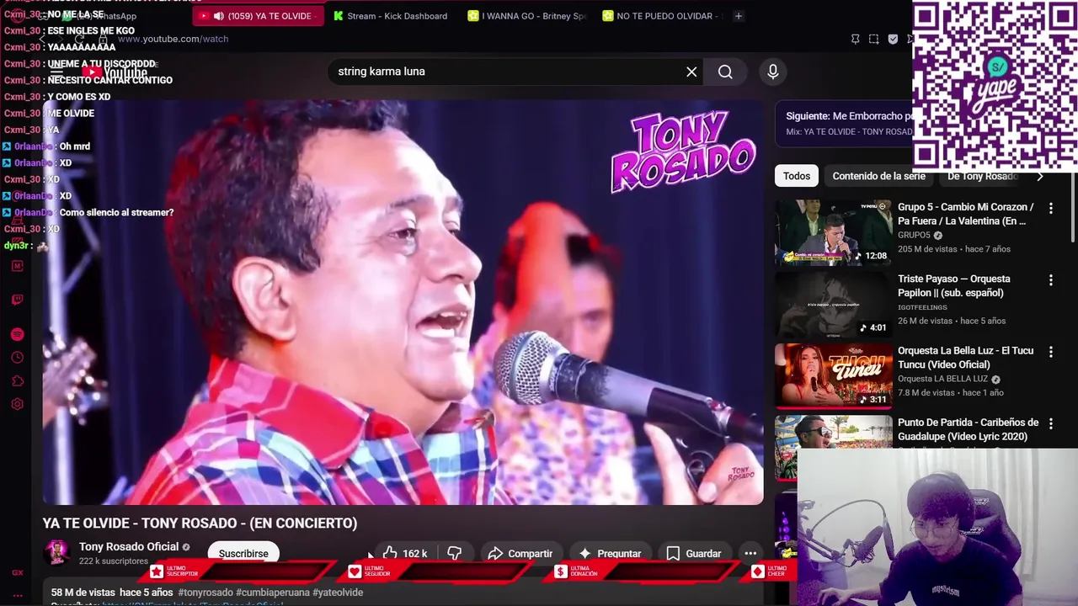
Task: Start voice search with the microphone
Action: 772,72
